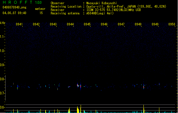Click the Observer label

[x=57, y=3]
